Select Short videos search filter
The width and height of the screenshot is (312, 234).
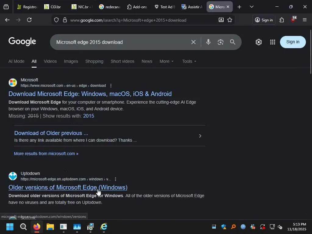[122, 61]
